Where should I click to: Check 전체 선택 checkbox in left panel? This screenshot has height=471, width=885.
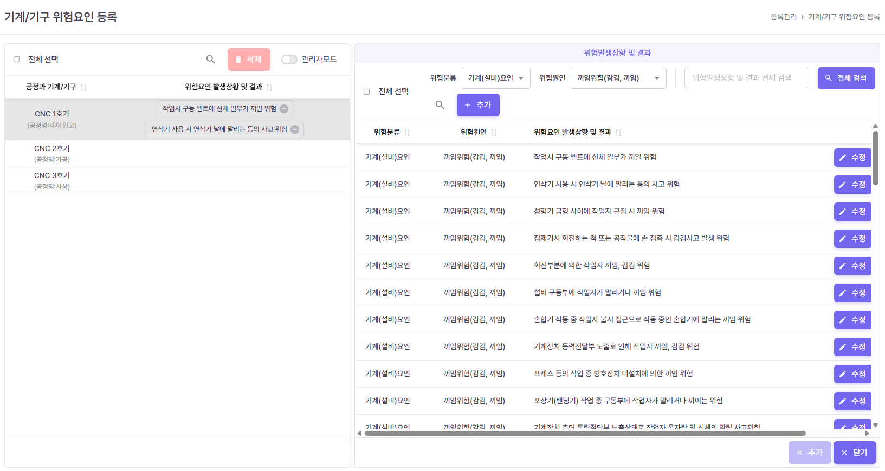tap(17, 60)
